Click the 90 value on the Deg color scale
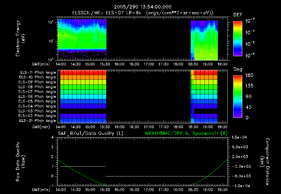 [x=249, y=96]
